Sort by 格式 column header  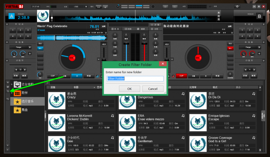pos(215,87)
